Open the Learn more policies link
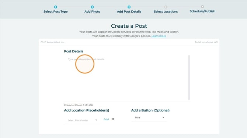The height and width of the screenshot is (138, 247). tap(159, 36)
